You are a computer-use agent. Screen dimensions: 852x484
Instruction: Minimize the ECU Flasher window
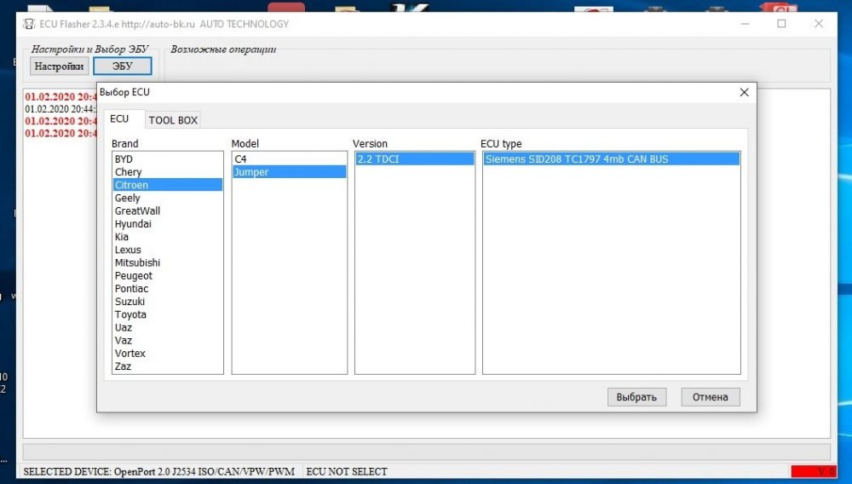pyautogui.click(x=745, y=23)
